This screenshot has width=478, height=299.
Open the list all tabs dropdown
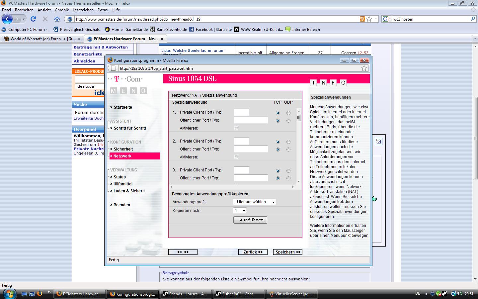tap(475, 39)
